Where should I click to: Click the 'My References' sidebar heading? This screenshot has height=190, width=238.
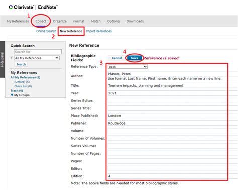coord(24,73)
